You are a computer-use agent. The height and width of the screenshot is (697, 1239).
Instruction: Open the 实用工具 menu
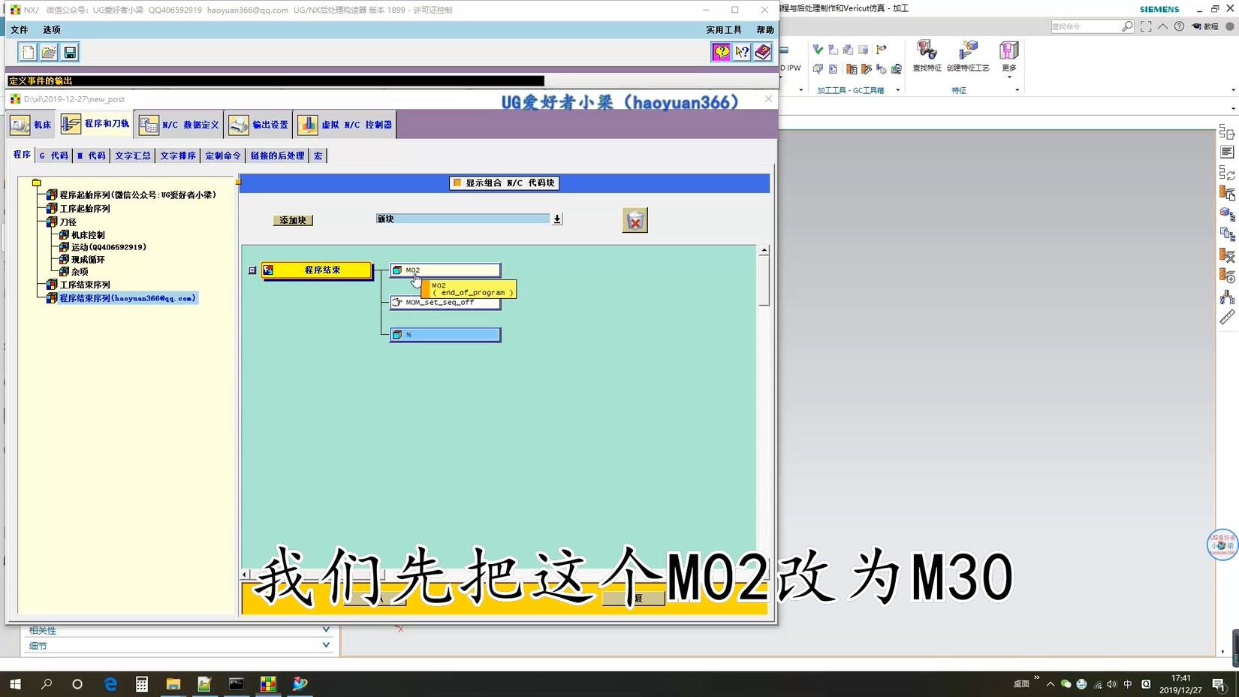point(724,30)
